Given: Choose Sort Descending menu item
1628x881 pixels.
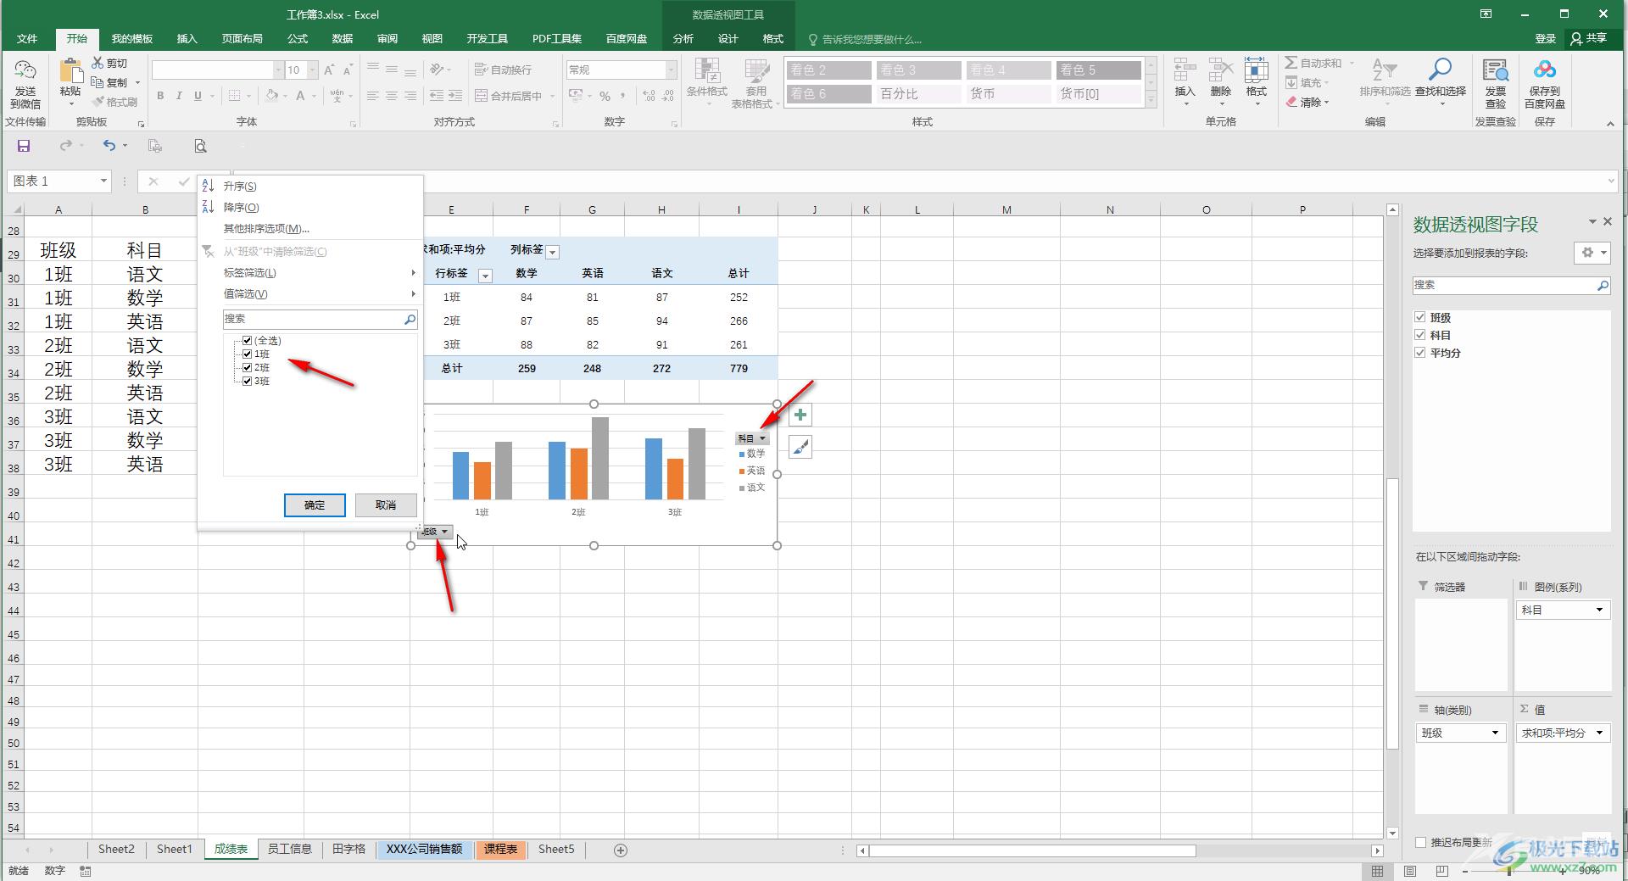Looking at the screenshot, I should tap(241, 208).
